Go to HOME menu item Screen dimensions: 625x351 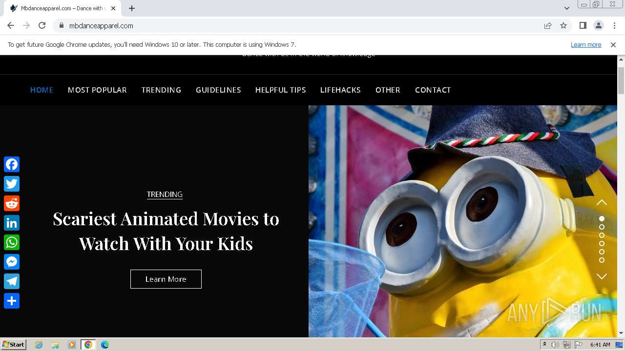point(42,90)
